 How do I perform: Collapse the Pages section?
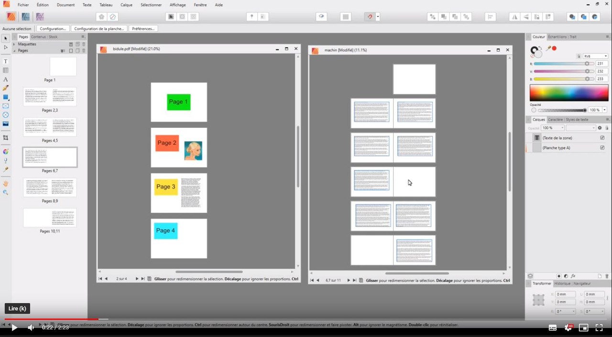coord(14,51)
